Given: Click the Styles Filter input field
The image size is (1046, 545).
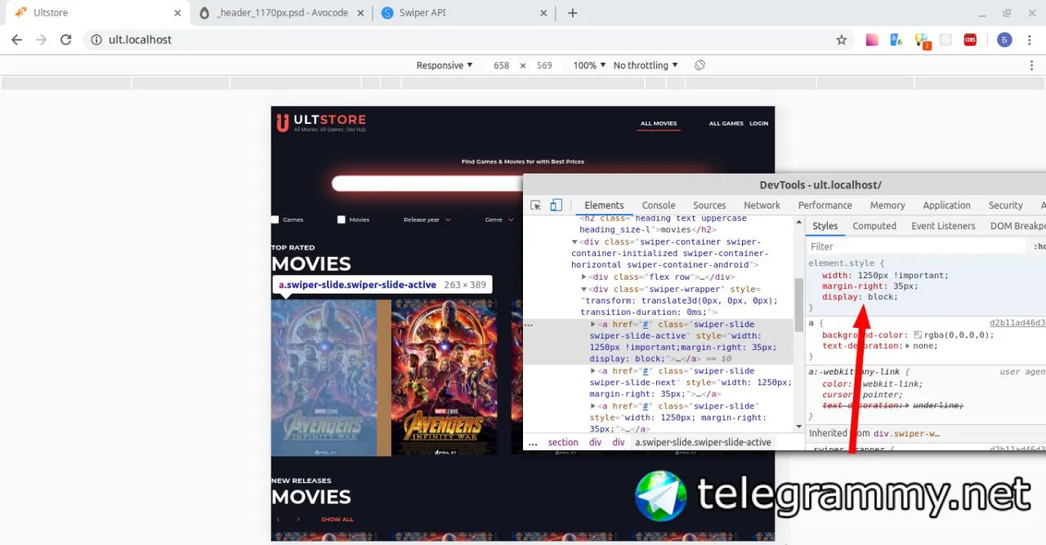Looking at the screenshot, I should tap(917, 246).
